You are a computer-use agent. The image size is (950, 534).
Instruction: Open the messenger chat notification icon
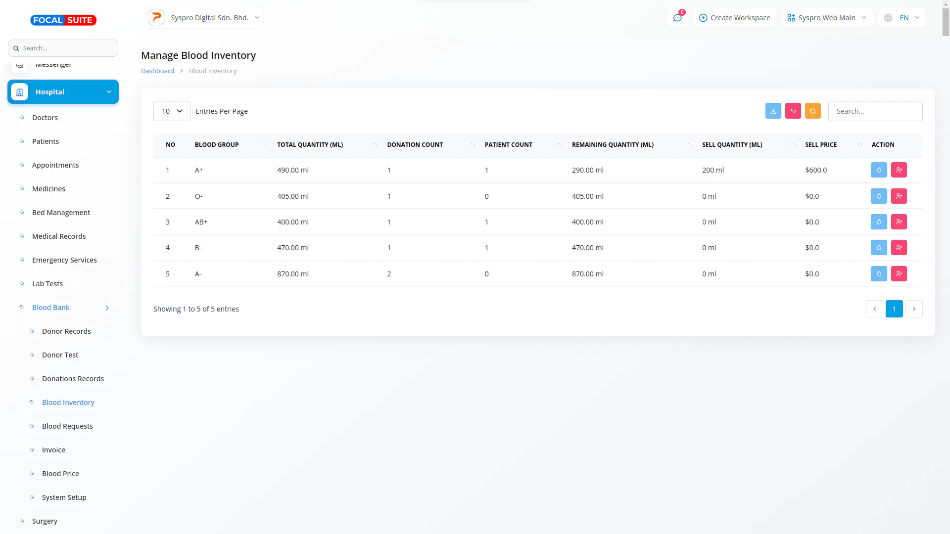click(677, 18)
